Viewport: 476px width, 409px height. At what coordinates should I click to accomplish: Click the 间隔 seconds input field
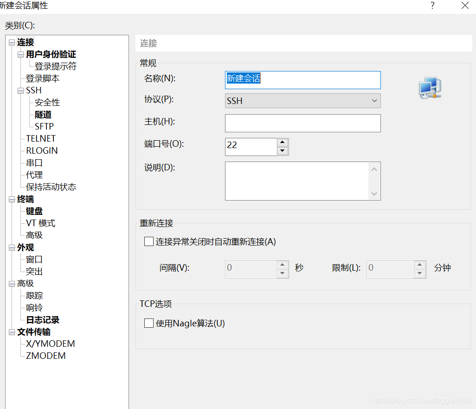coord(251,269)
